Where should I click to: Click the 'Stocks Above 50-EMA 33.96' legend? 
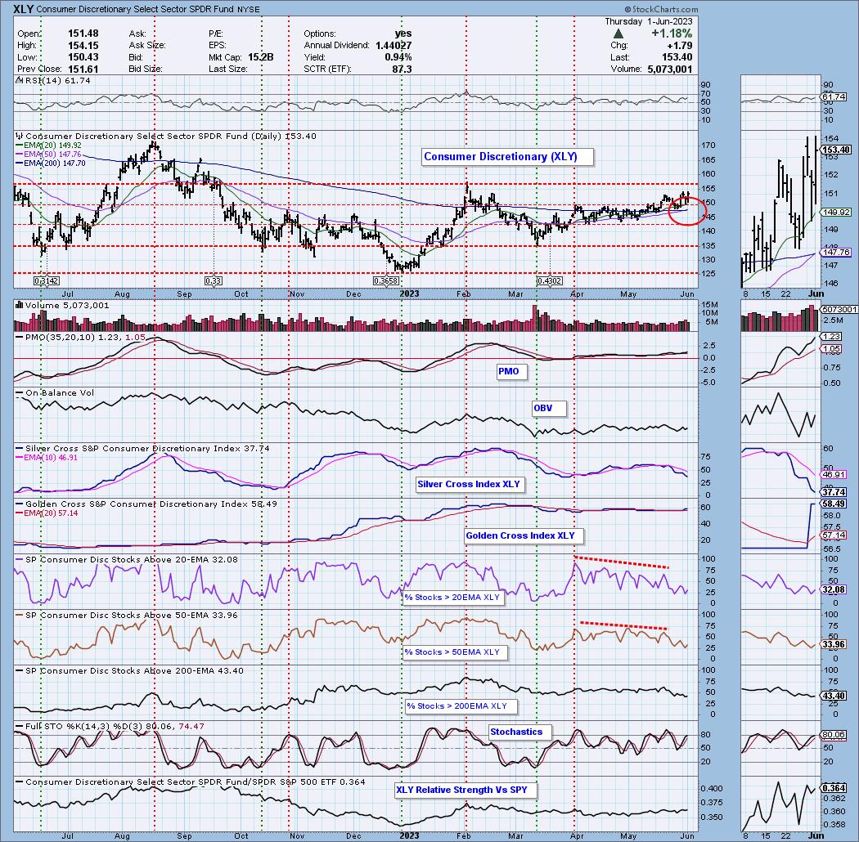click(x=127, y=615)
